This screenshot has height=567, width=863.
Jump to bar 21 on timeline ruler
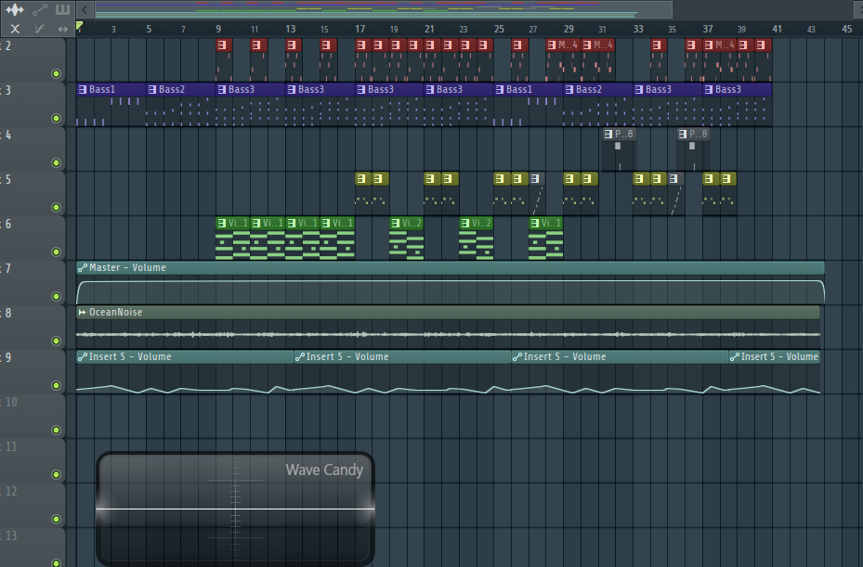(429, 29)
